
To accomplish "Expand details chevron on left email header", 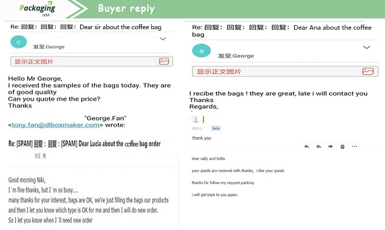I will [163, 39].
